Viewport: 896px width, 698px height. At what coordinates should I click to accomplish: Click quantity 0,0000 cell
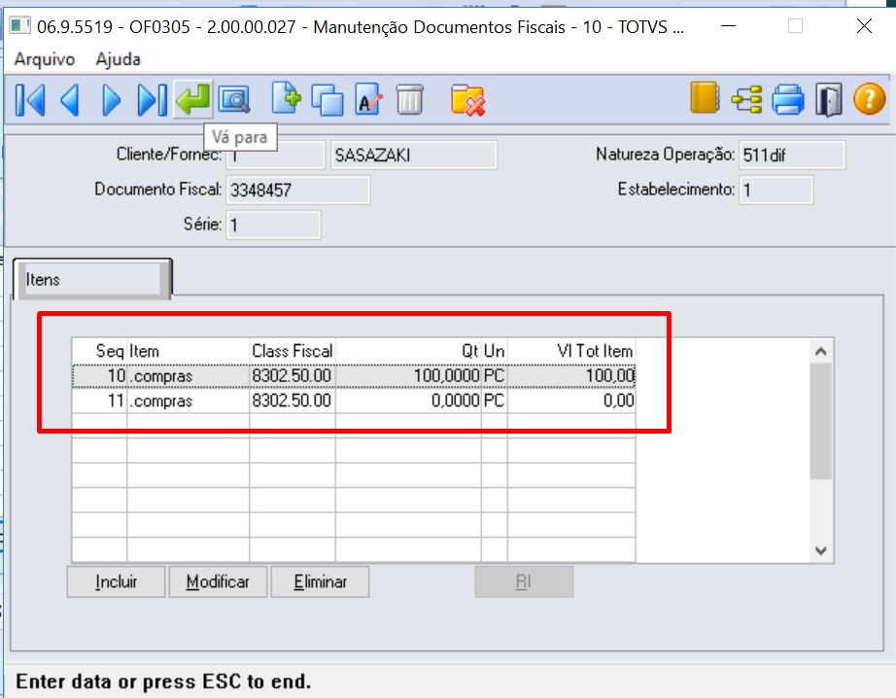pyautogui.click(x=408, y=401)
